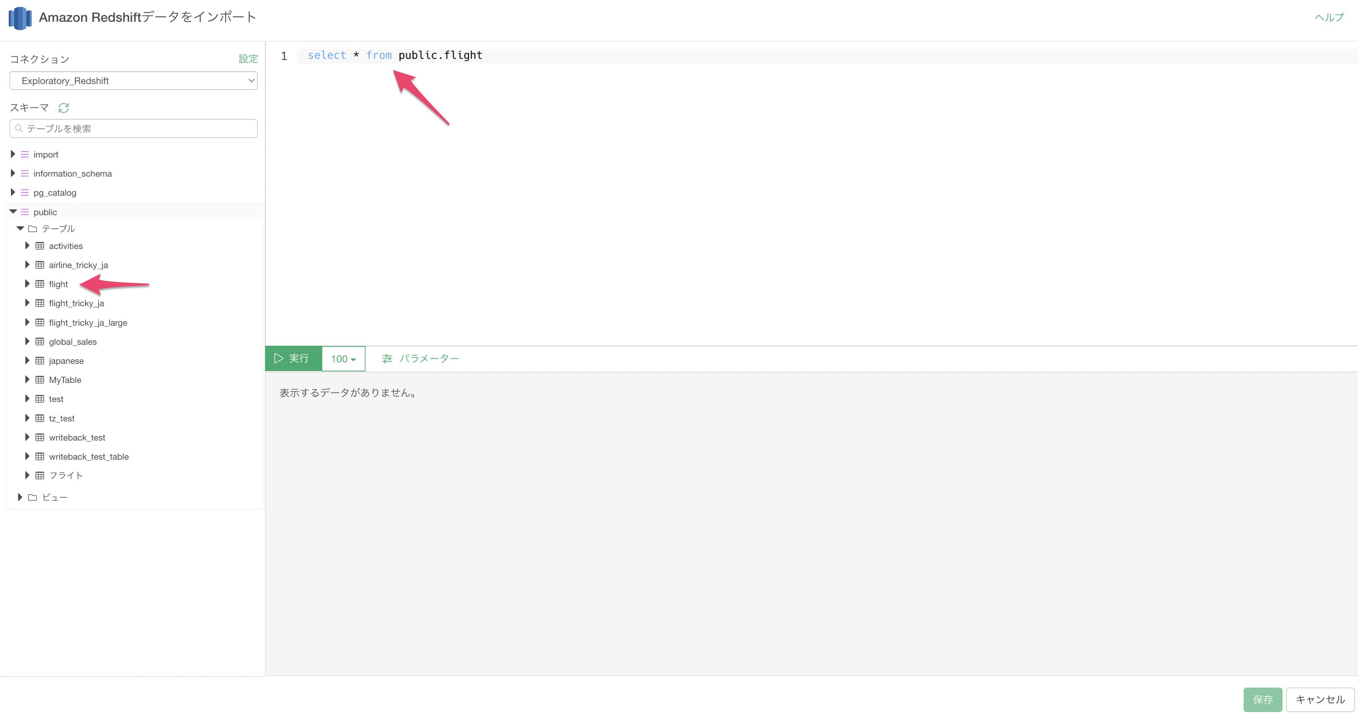Click the Amazon Redshift logo icon
Image resolution: width=1358 pixels, height=717 pixels.
pos(20,18)
